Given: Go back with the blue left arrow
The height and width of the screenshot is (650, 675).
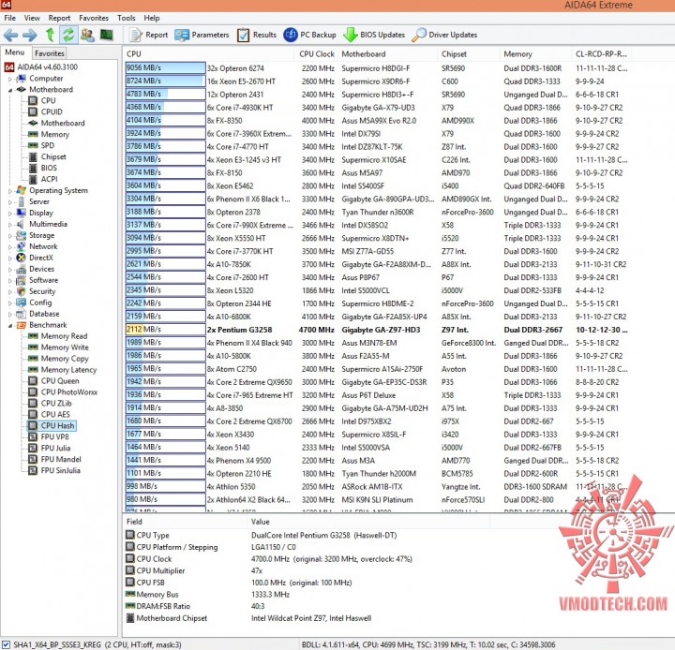Looking at the screenshot, I should click(10, 35).
